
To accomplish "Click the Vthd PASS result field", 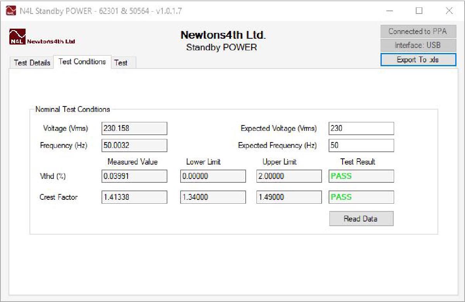I will pyautogui.click(x=361, y=176).
